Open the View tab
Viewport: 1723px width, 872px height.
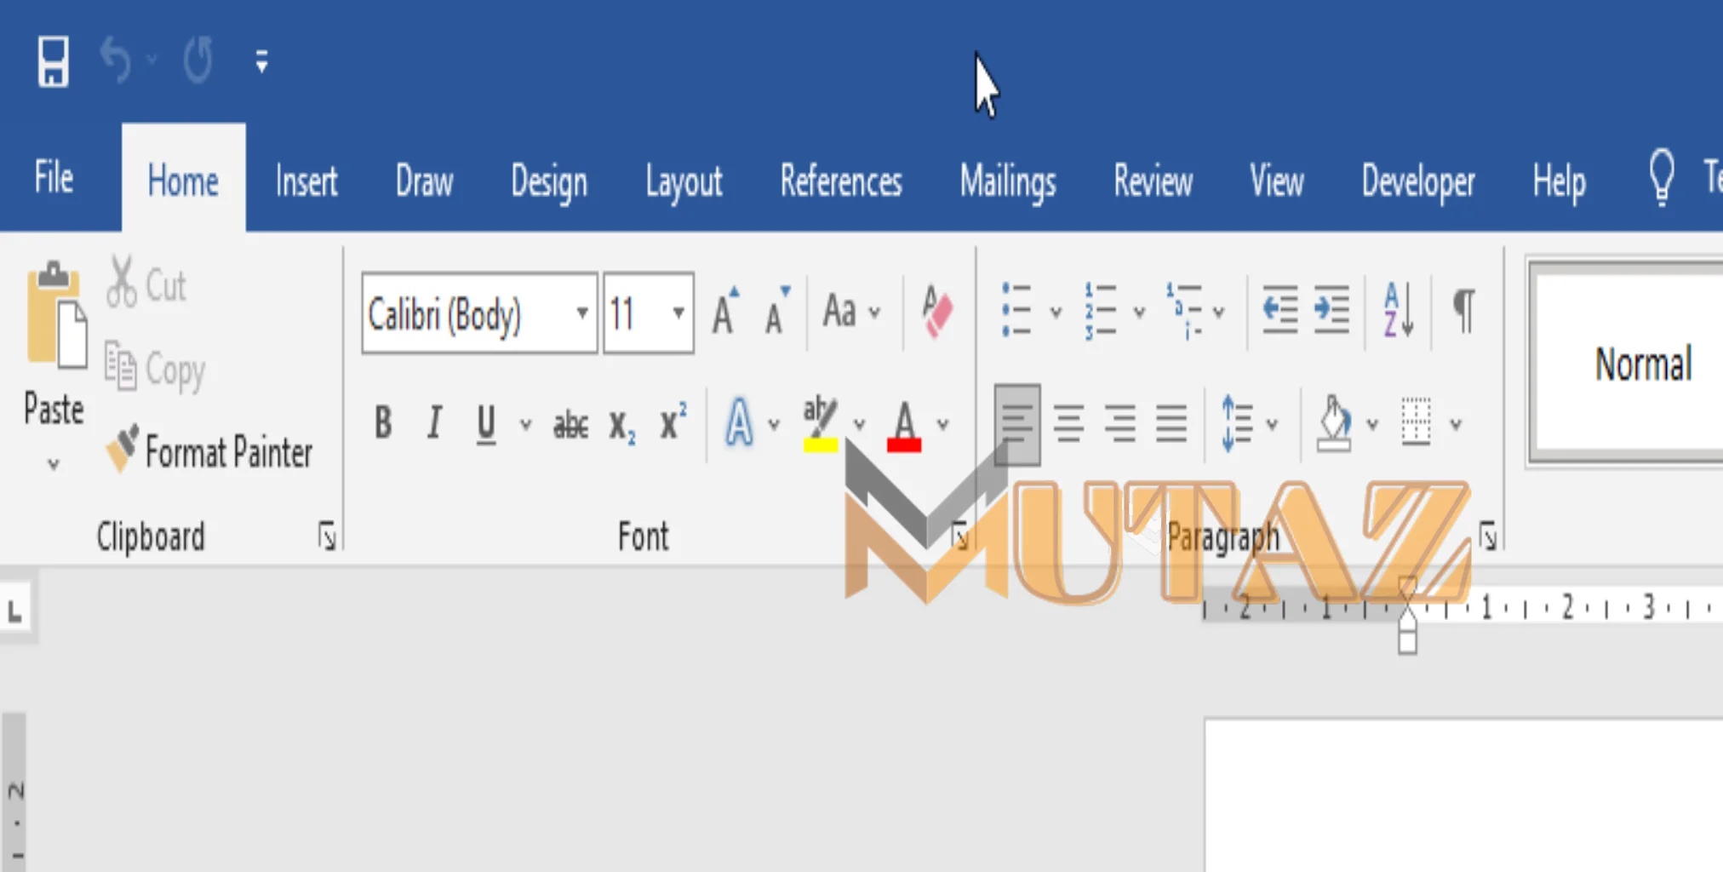pos(1277,181)
